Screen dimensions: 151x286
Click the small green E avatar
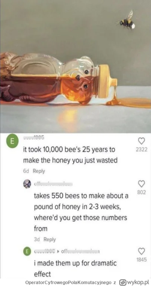(x=27, y=252)
